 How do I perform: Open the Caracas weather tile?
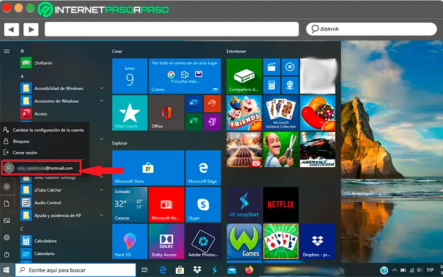[130, 204]
